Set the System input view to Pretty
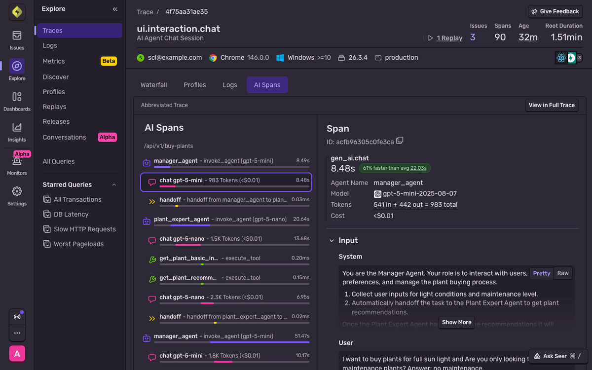 pyautogui.click(x=541, y=273)
